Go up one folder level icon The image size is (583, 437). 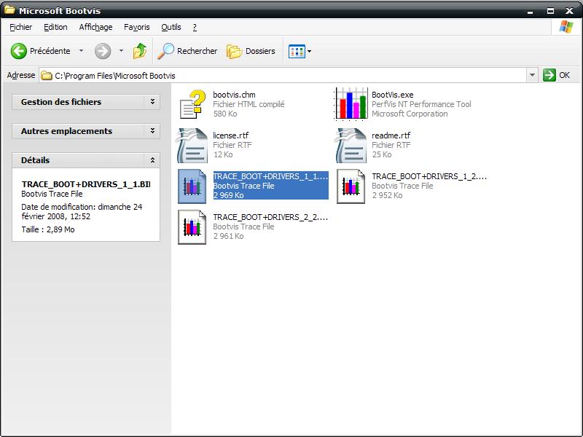tap(140, 51)
